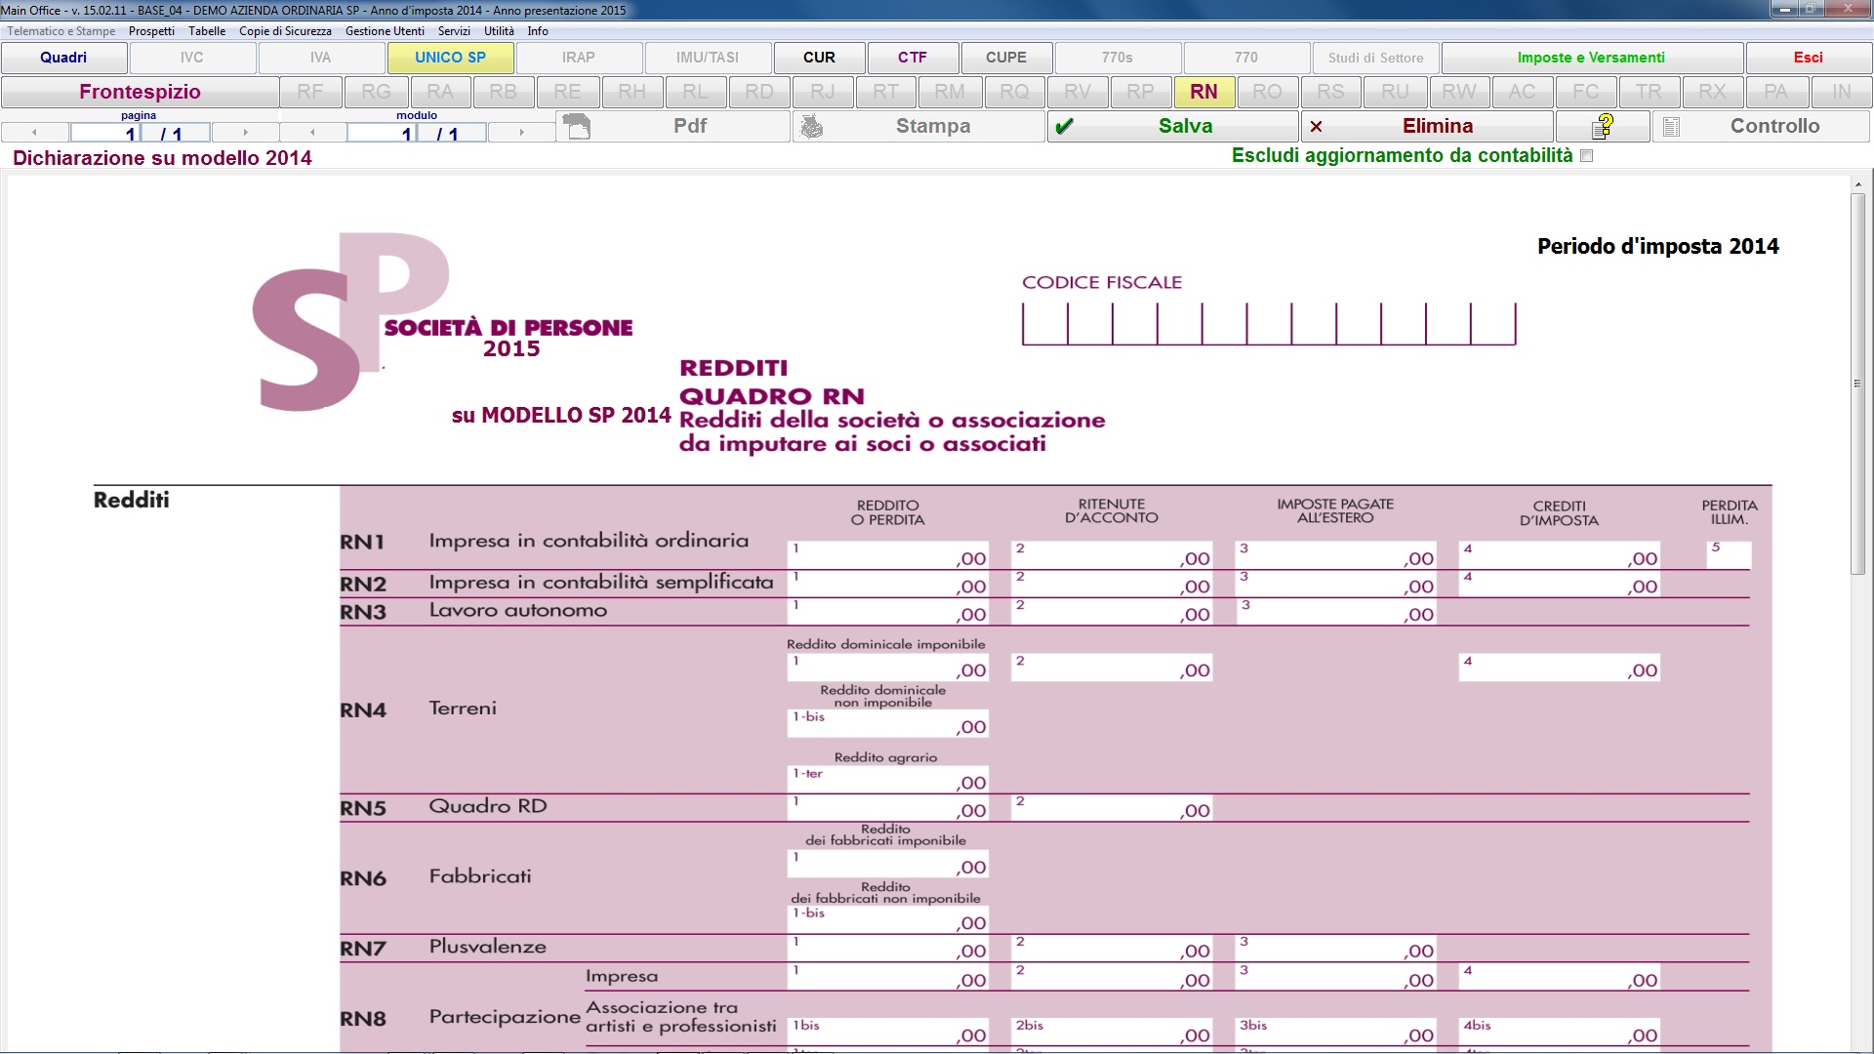Open the Frontespizio section
Screen dimensions: 1874x1054
click(140, 92)
